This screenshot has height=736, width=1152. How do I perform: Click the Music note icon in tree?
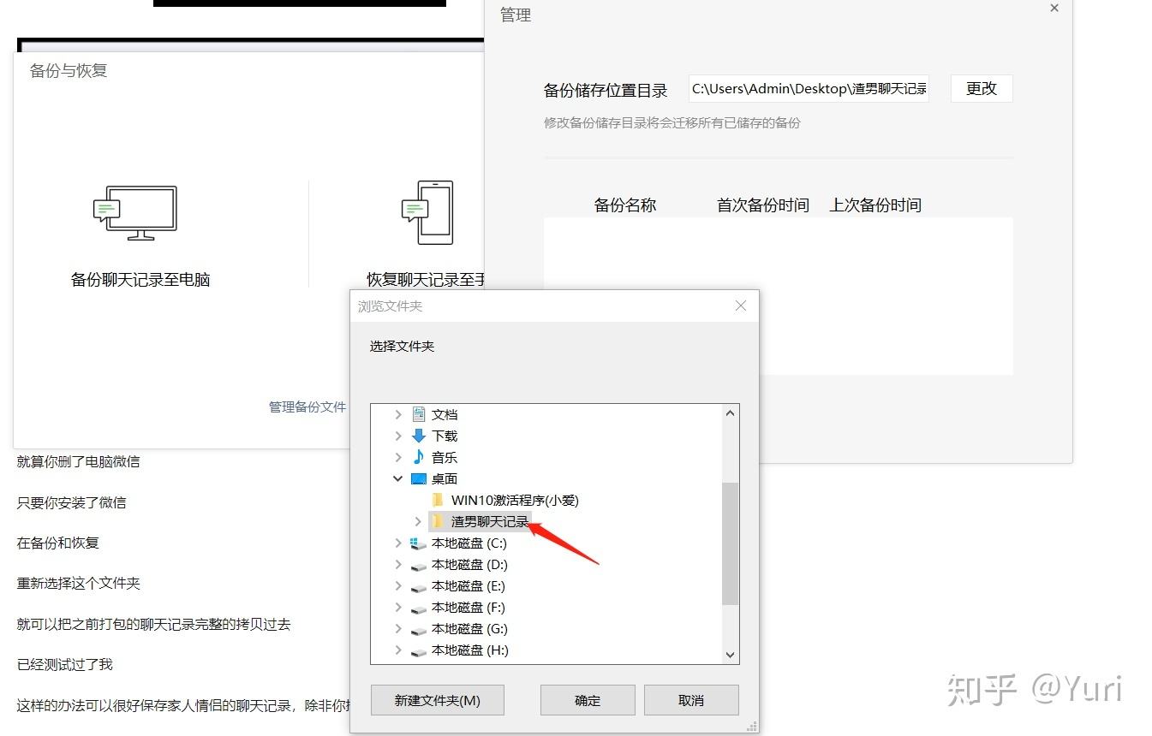[x=419, y=457]
